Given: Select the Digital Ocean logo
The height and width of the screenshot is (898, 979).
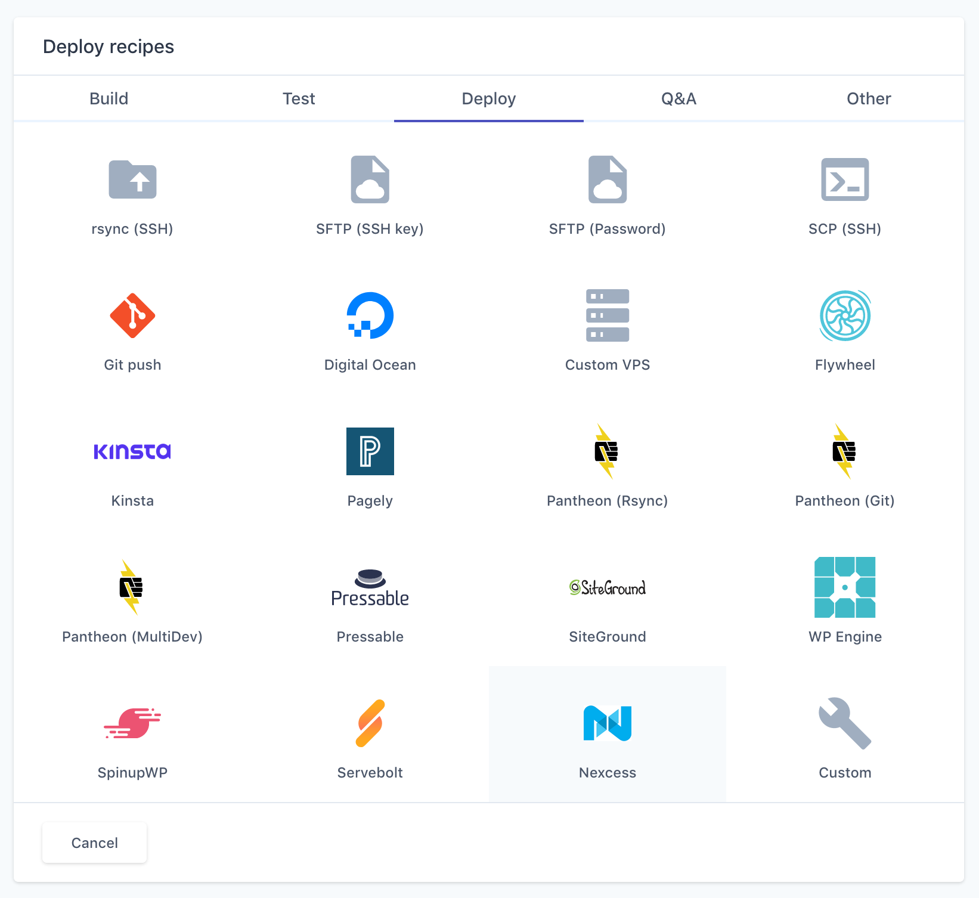Looking at the screenshot, I should coord(370,315).
